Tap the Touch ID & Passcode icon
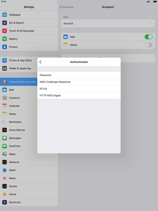158x211 pixels. (x=5, y=31)
